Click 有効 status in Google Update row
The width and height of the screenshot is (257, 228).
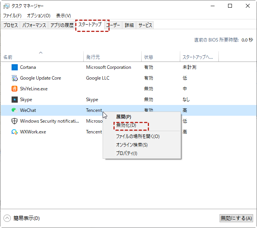[149, 78]
